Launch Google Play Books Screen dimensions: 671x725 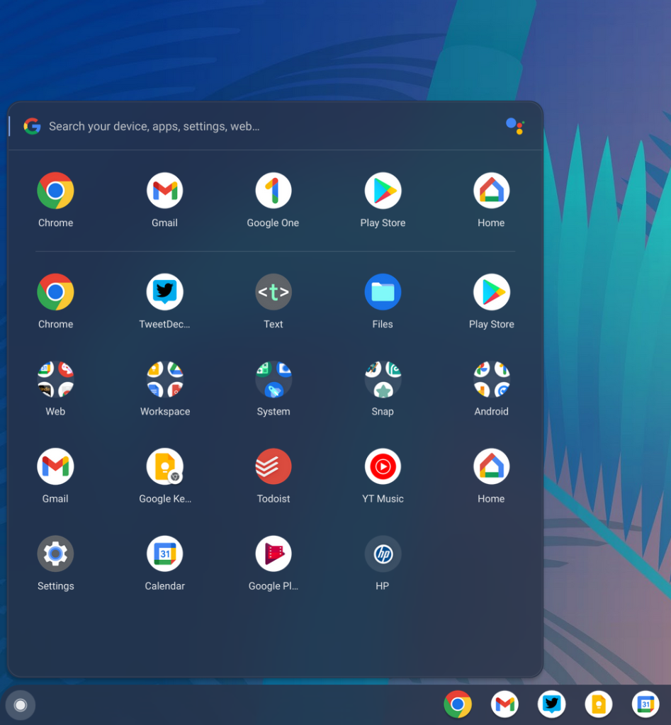click(274, 553)
